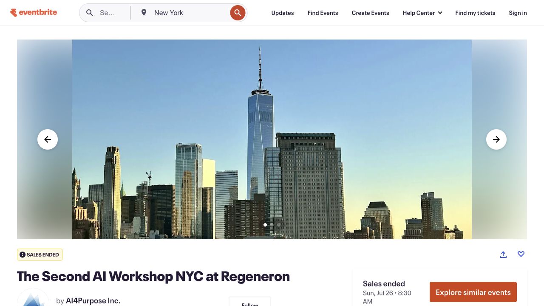Viewport: 544px width, 306px height.
Task: Select the first carousel dot indicator
Action: point(265,225)
